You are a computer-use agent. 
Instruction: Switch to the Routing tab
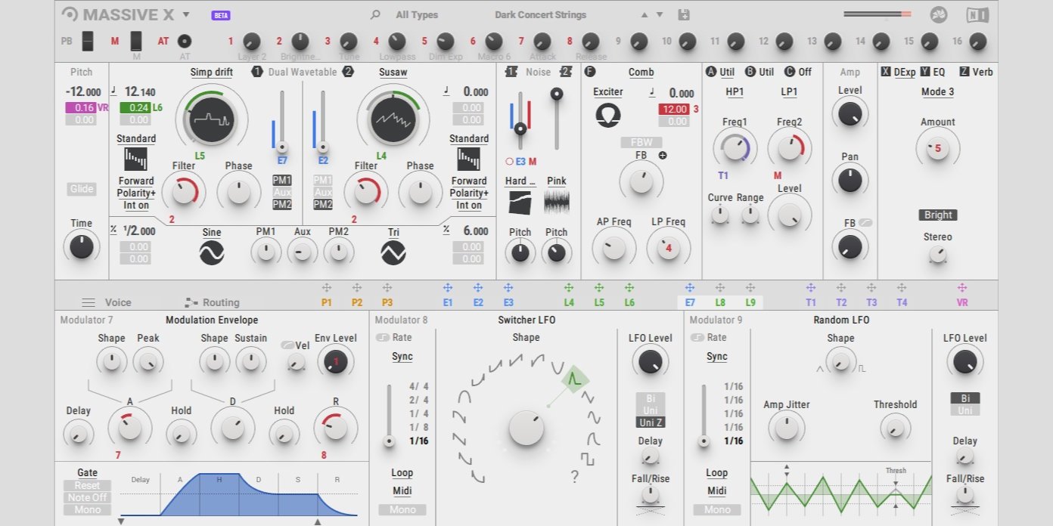[x=221, y=302]
